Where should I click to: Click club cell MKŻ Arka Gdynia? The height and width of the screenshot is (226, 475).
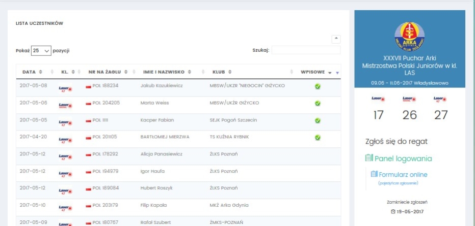click(229, 205)
